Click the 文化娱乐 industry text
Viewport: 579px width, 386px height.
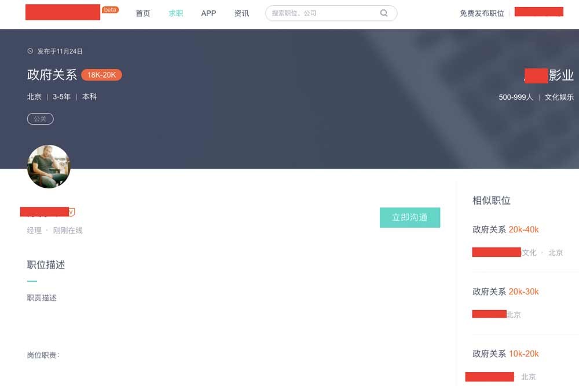tap(559, 97)
